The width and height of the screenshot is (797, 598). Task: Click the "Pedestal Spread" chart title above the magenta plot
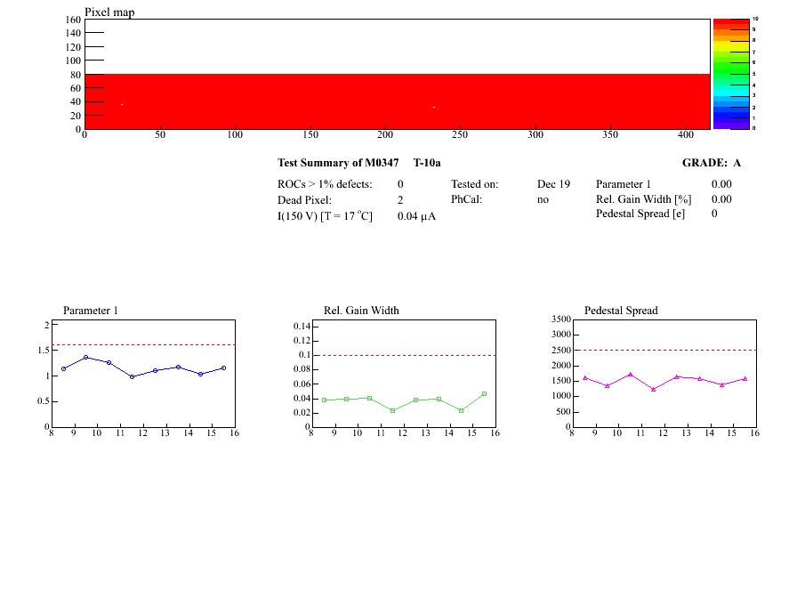621,311
